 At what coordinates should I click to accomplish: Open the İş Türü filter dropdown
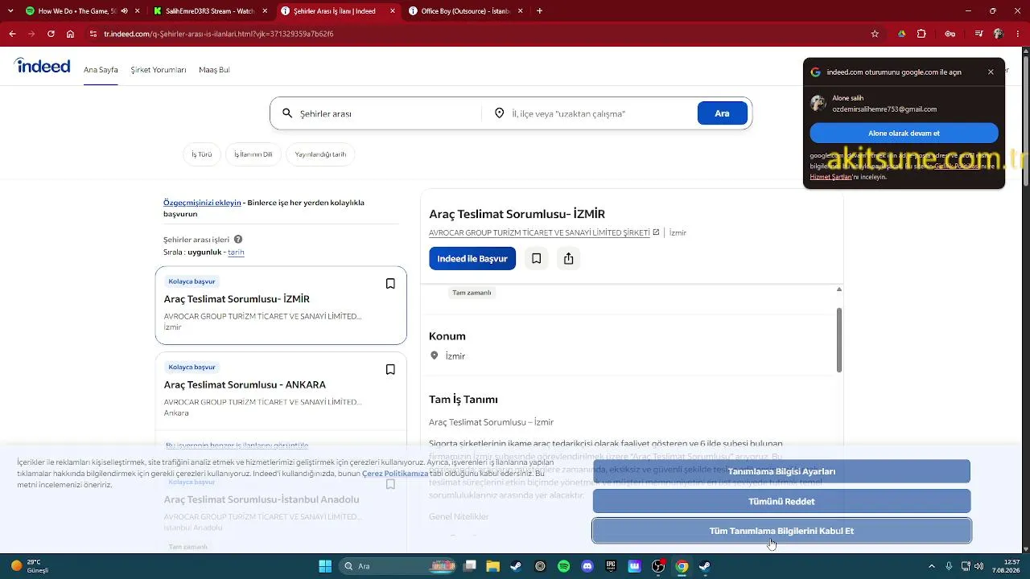click(x=202, y=154)
